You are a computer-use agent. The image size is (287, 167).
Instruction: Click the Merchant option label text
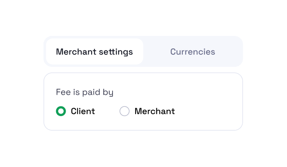pyautogui.click(x=155, y=111)
